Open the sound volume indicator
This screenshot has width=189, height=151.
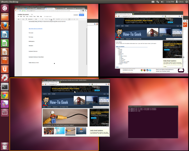pyautogui.click(x=162, y=2)
